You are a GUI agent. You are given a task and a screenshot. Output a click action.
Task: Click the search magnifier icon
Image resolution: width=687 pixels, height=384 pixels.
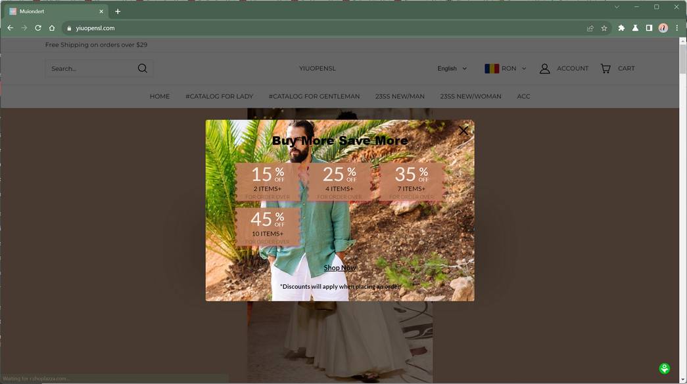coord(142,68)
